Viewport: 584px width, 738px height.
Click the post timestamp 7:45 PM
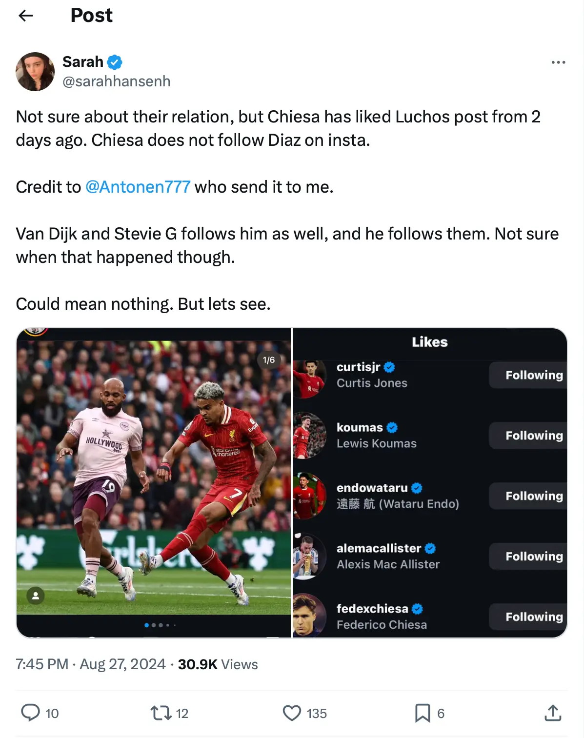click(42, 664)
